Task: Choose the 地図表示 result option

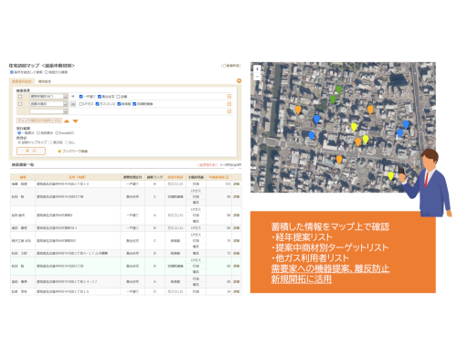Action: pos(38,133)
